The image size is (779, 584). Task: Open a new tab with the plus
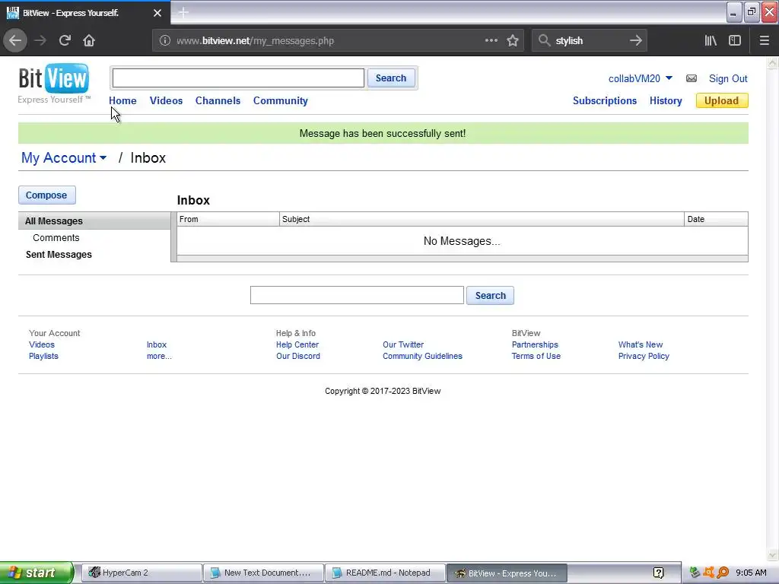[183, 12]
